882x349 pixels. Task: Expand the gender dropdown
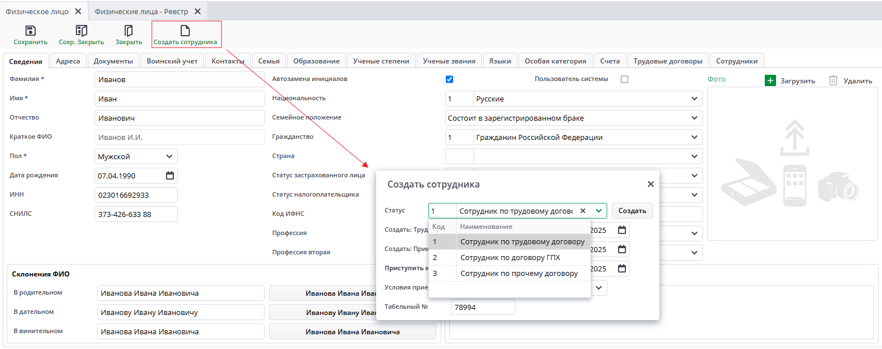[169, 156]
